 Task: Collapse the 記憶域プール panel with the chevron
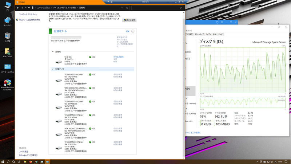tap(133, 31)
